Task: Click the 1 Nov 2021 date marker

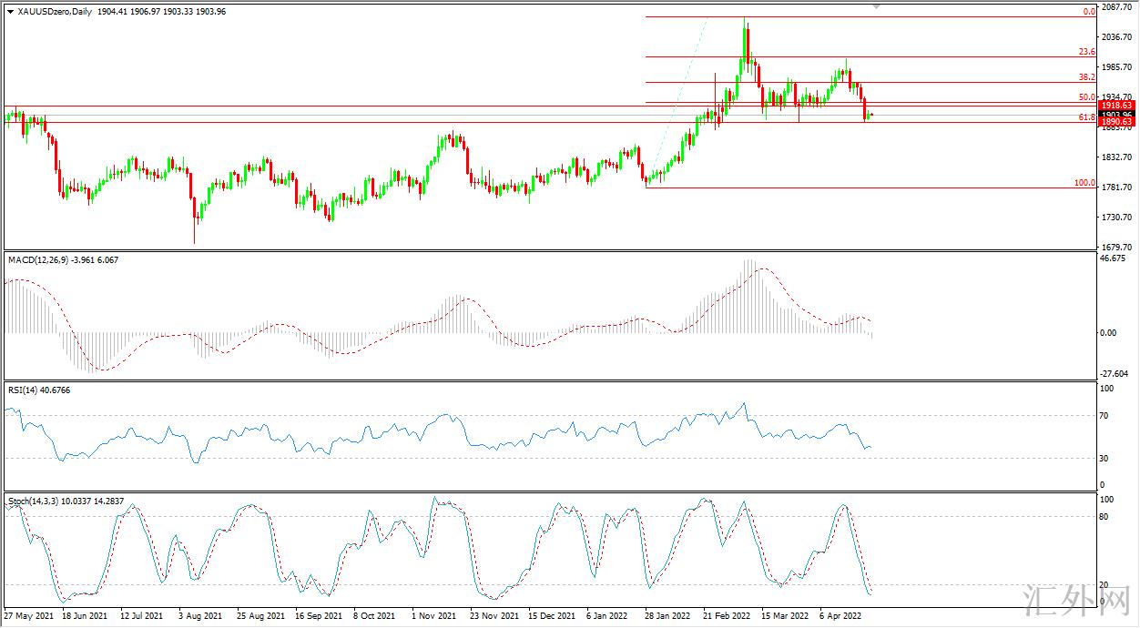Action: [x=433, y=616]
